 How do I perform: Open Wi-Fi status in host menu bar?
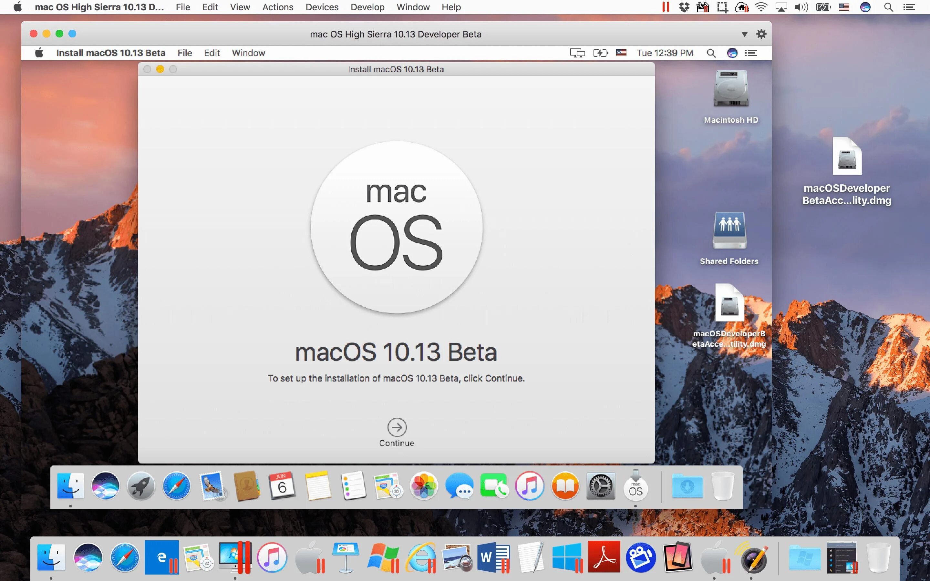click(x=761, y=7)
